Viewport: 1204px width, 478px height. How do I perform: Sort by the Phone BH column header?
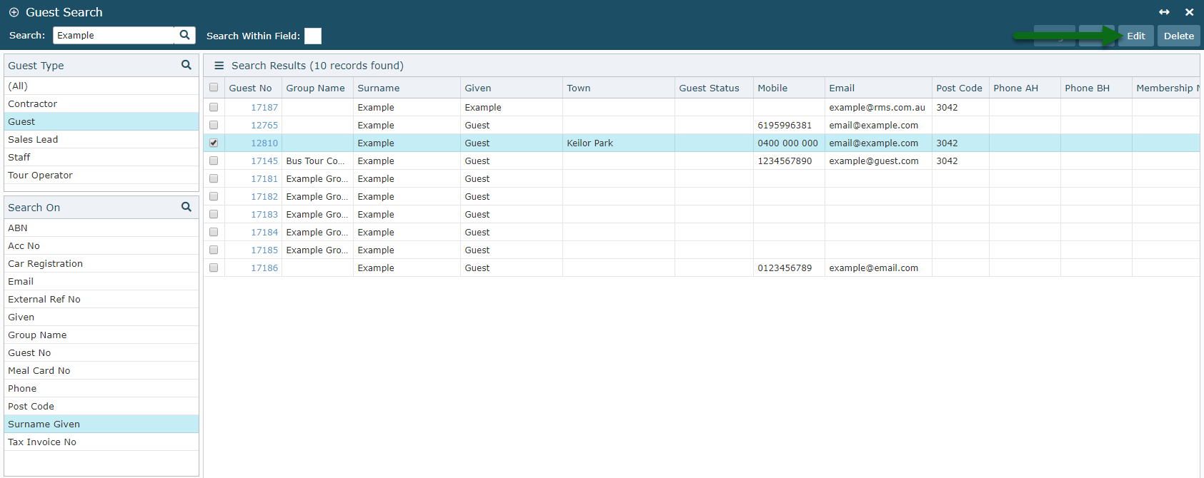[1096, 88]
